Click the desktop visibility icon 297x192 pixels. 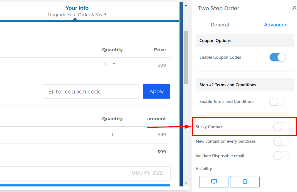click(214, 182)
